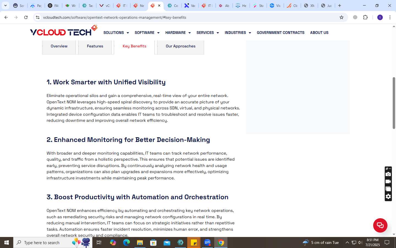Click the Windows taskbar search box
Screen dimensions: 396x248
click(x=53, y=242)
